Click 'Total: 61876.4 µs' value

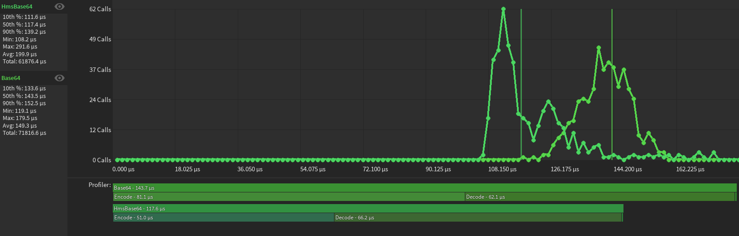tap(24, 62)
